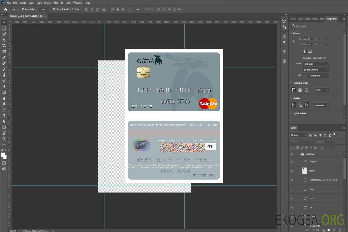Uncheck the Auto-Select checkbox

23,9
